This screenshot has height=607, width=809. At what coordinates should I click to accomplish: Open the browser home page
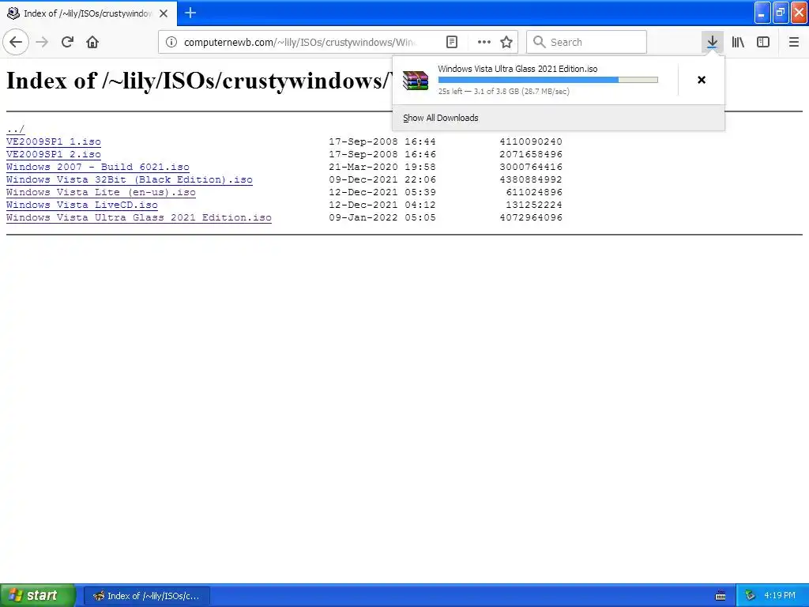(x=92, y=42)
